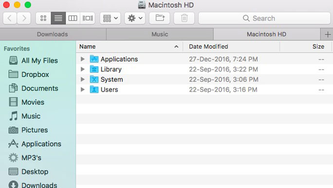The image size is (333, 188).
Task: Open the arrange-by dropdown
Action: [110, 18]
